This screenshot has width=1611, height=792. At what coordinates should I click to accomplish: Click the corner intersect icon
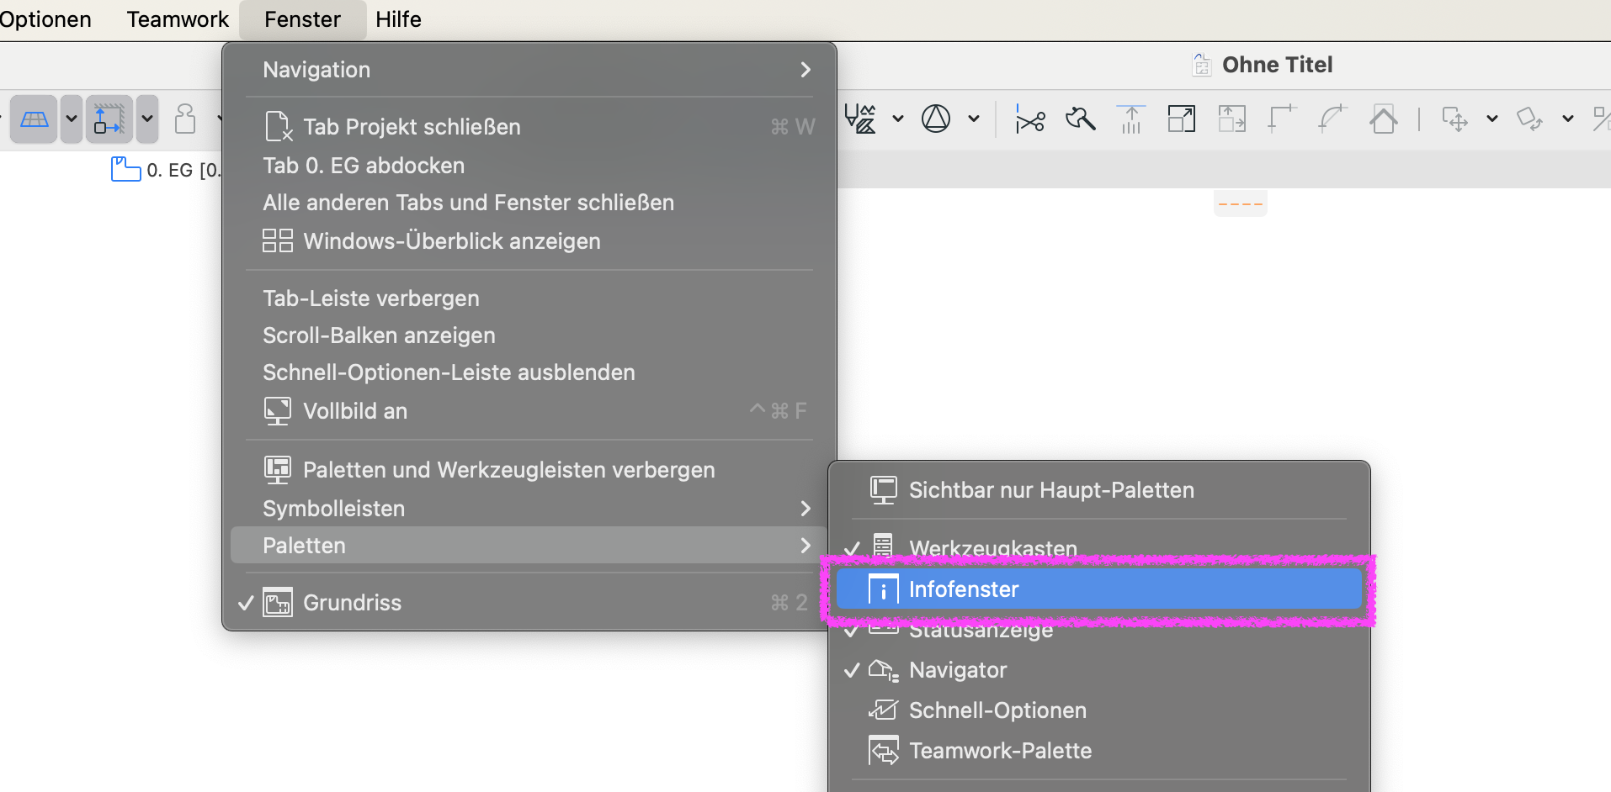pos(1283,119)
